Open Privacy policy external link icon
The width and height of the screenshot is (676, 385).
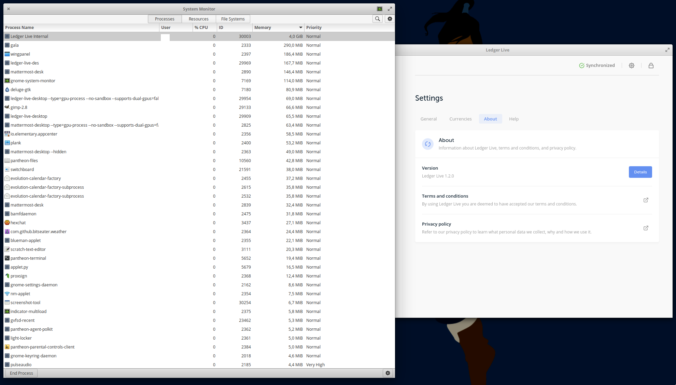(646, 228)
